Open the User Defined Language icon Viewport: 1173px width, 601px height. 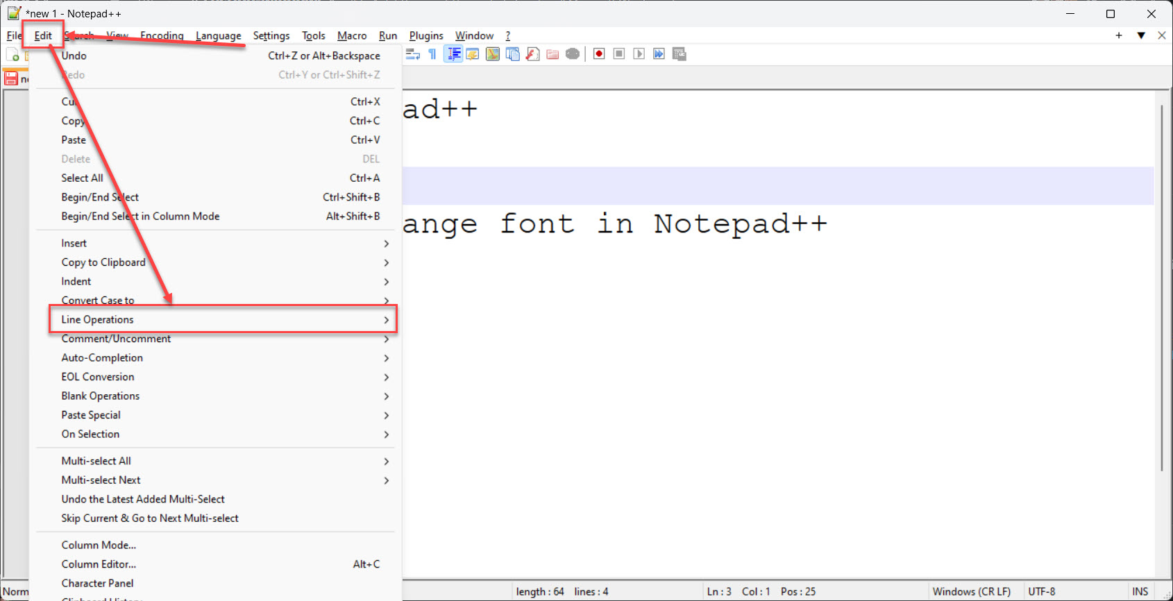click(x=473, y=54)
